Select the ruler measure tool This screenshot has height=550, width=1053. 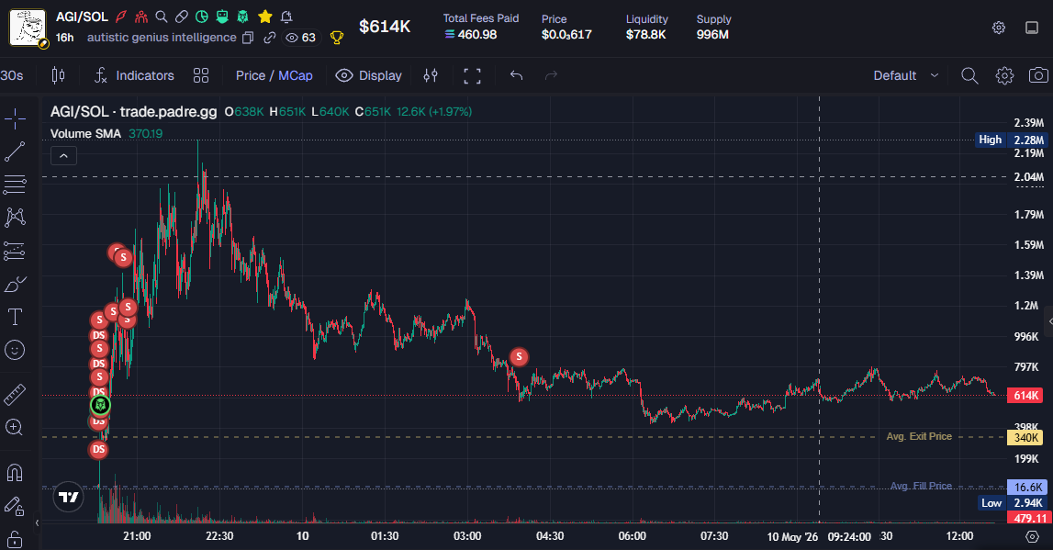[x=15, y=395]
